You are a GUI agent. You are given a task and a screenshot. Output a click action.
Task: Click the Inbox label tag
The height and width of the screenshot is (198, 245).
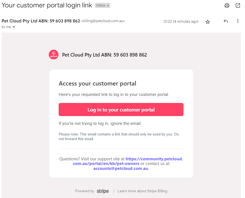[101, 5]
